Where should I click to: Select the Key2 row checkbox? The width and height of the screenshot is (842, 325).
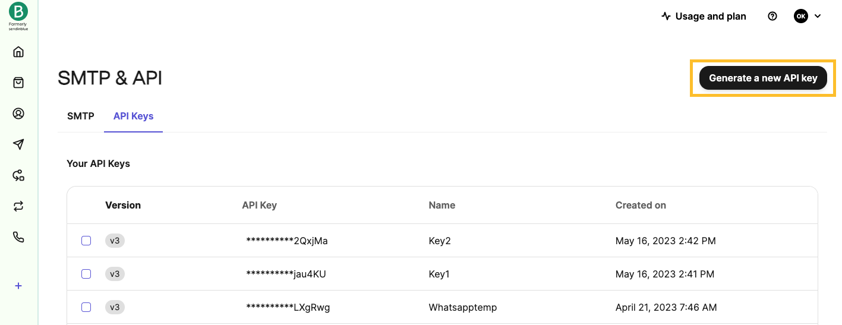86,241
